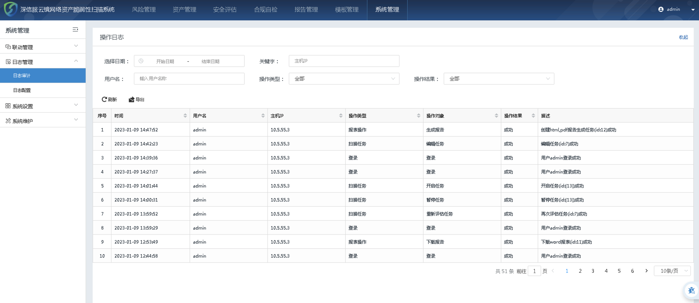This screenshot has height=303, width=699.
Task: Click the refresh icon next to 刷新
Action: click(x=104, y=99)
